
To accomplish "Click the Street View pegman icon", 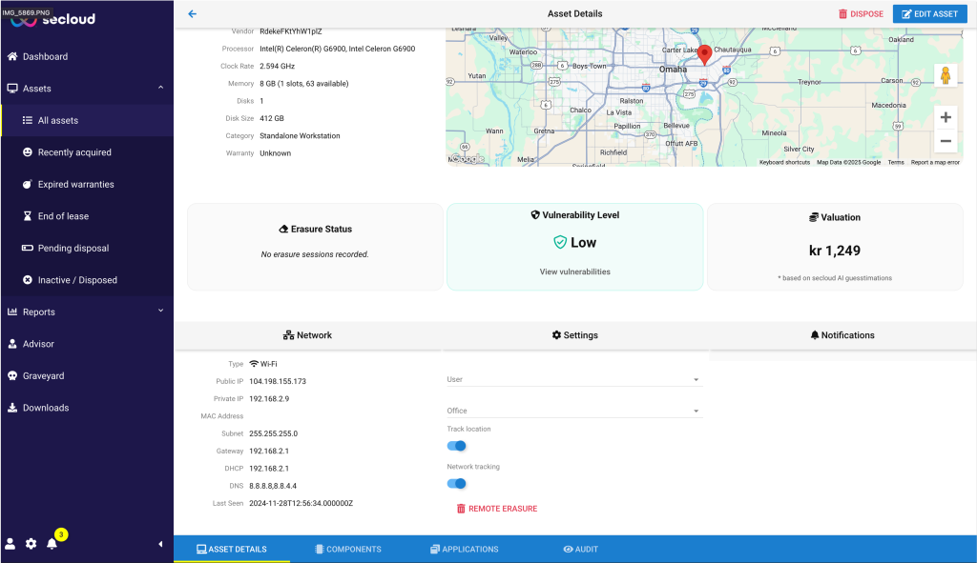I will 946,75.
